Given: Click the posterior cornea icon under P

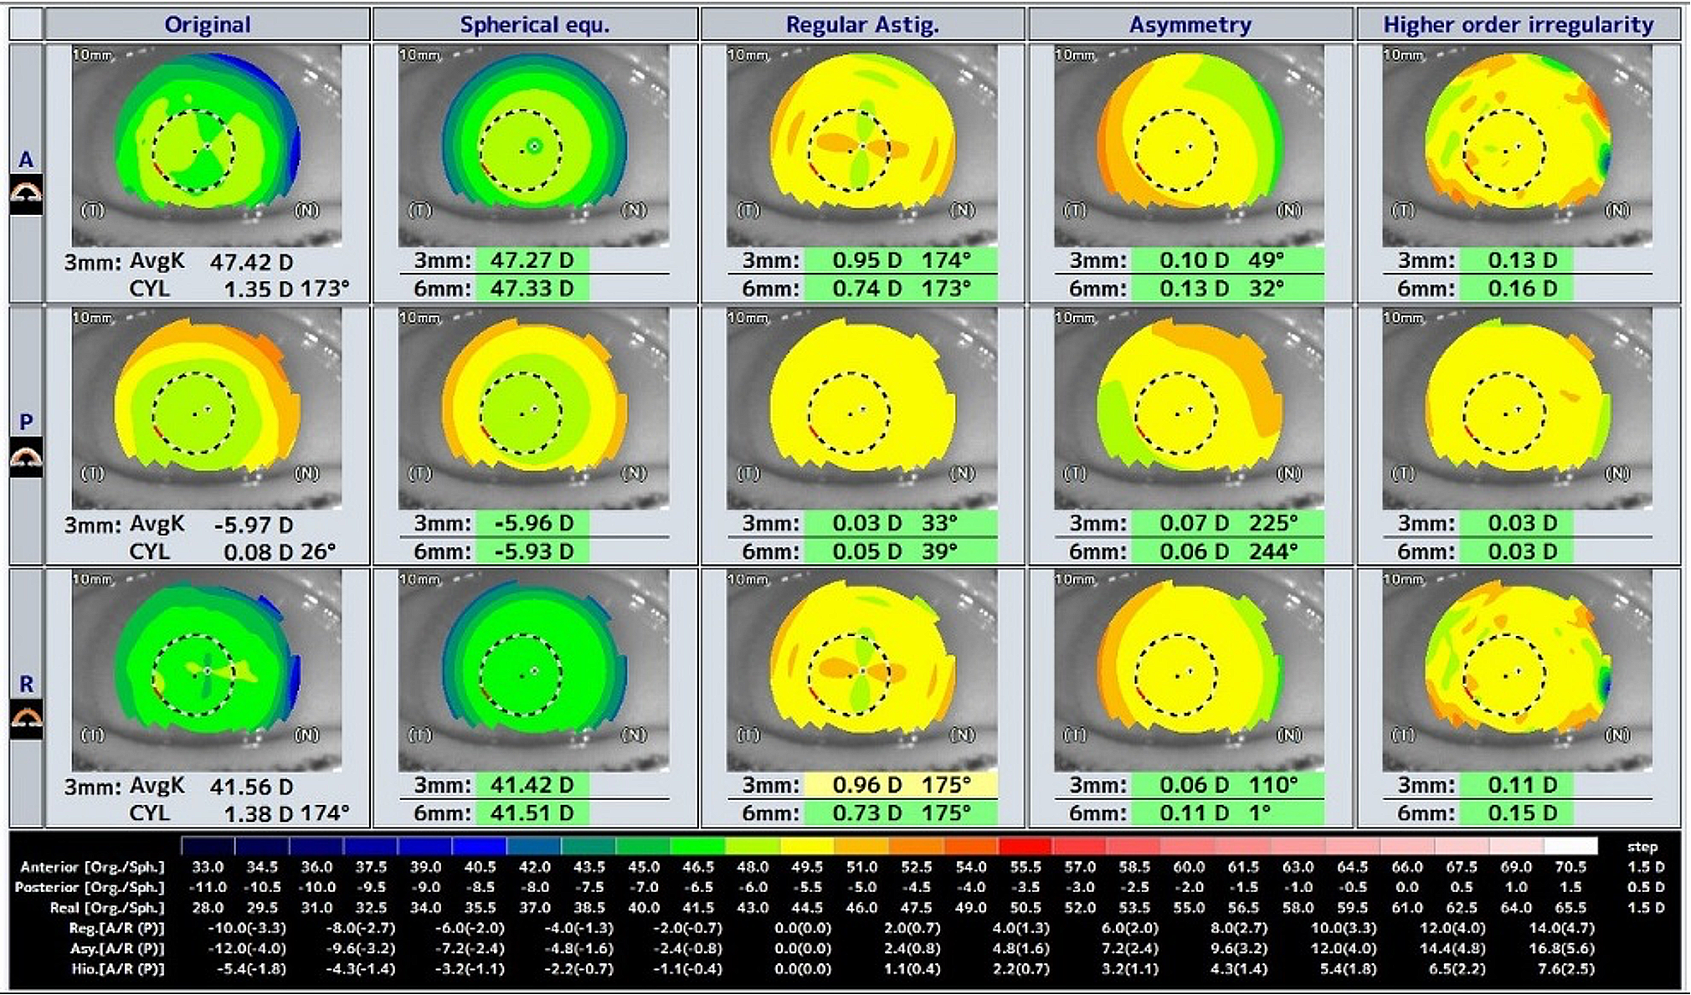Looking at the screenshot, I should point(26,458).
